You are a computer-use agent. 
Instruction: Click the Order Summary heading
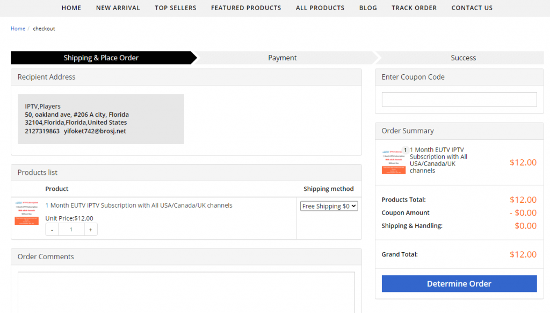[408, 131]
